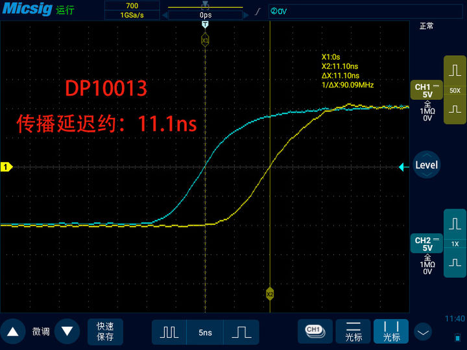The width and height of the screenshot is (467, 350).
Task: Increase timebase with single-pulse icon
Action: [241, 332]
